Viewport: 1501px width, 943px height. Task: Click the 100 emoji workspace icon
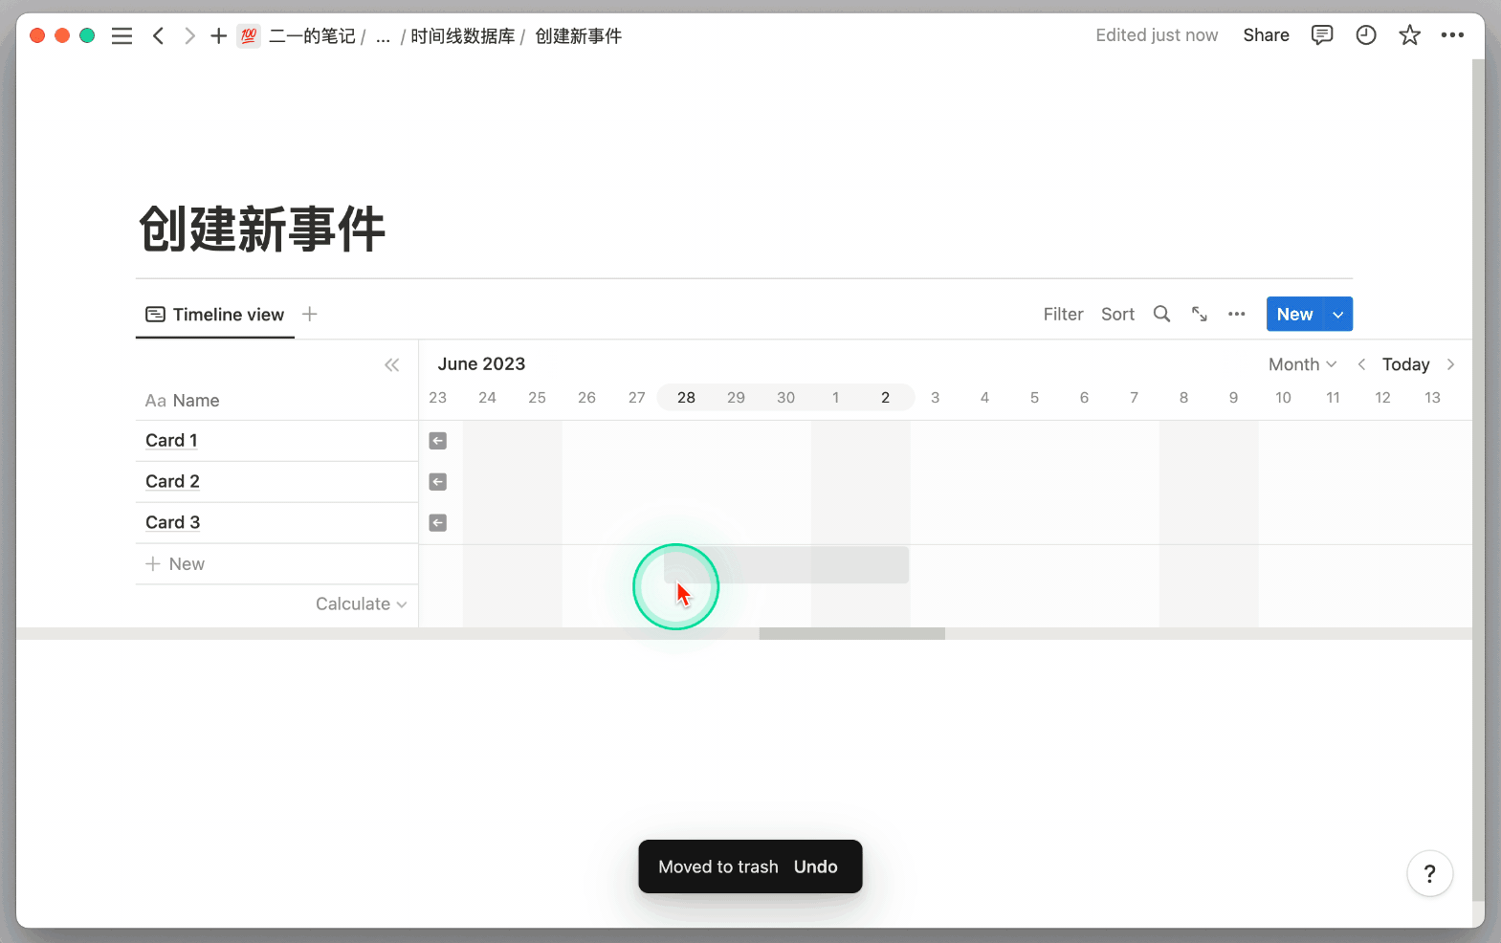(x=249, y=36)
